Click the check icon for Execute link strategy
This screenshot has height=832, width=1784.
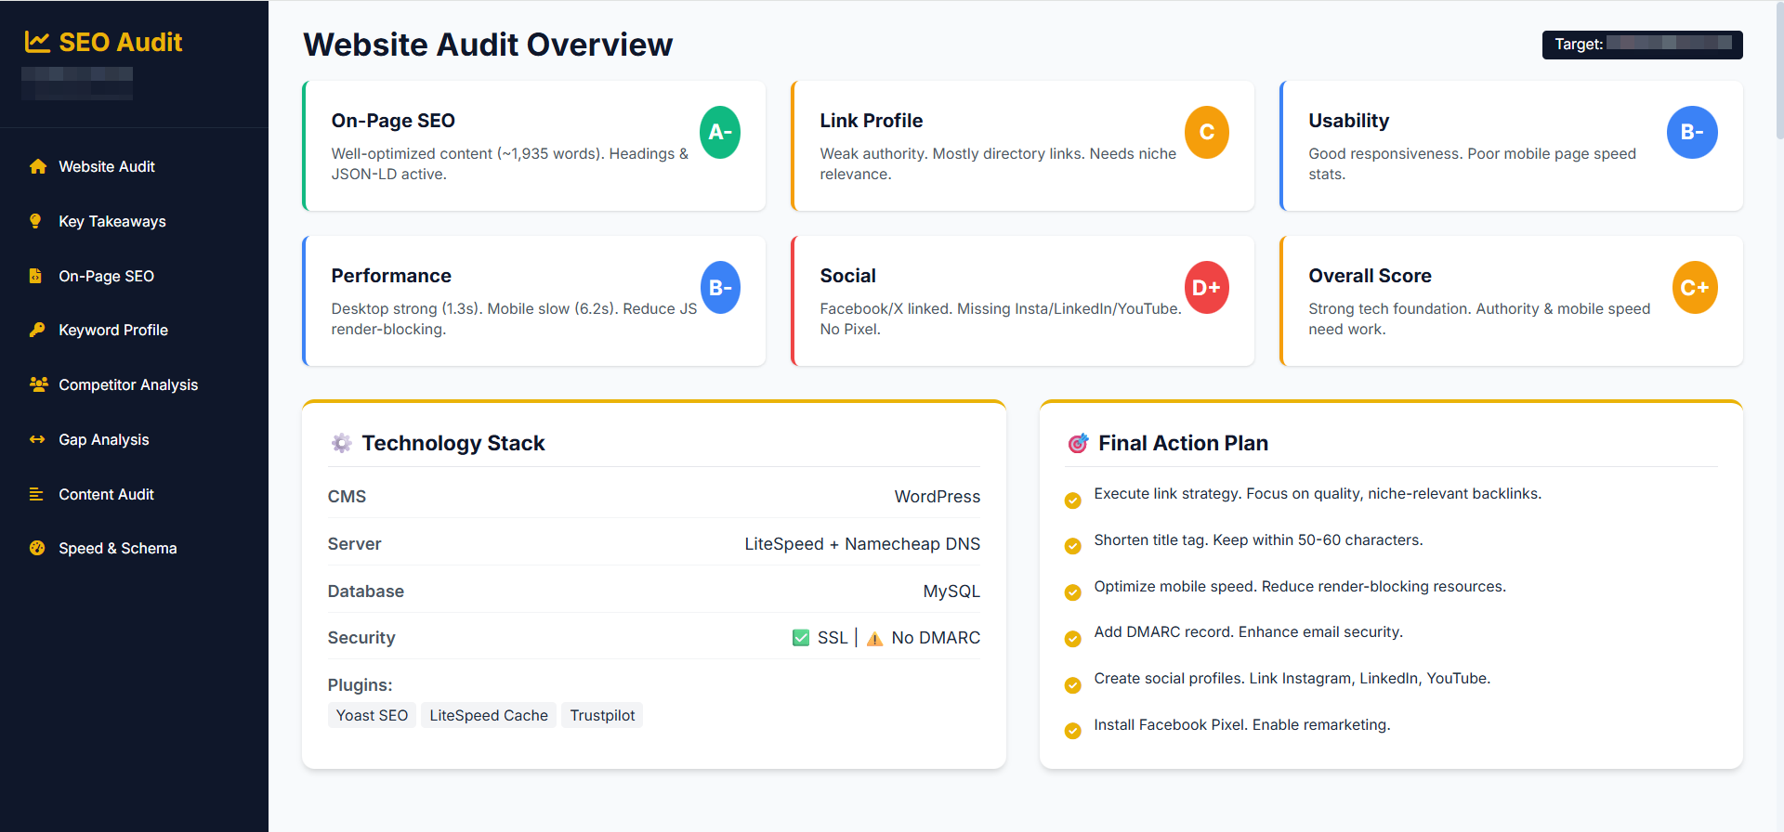tap(1072, 500)
